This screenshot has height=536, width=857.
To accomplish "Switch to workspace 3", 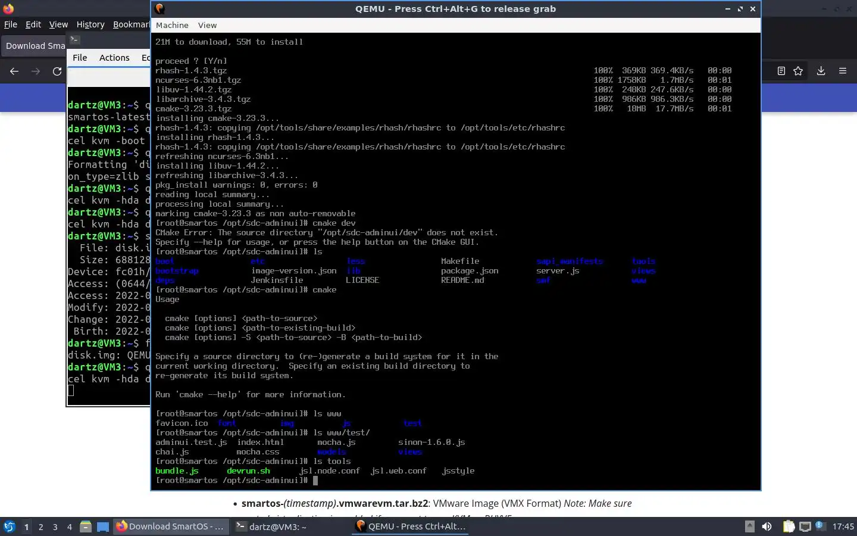I will 55,526.
